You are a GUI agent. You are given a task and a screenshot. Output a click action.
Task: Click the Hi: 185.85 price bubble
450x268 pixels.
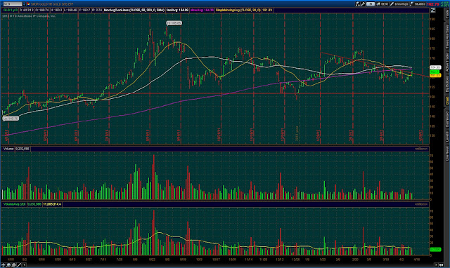[x=174, y=23]
